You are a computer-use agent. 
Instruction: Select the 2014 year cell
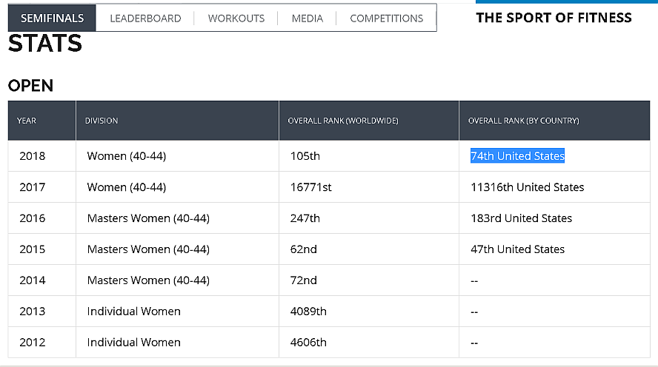tap(42, 280)
